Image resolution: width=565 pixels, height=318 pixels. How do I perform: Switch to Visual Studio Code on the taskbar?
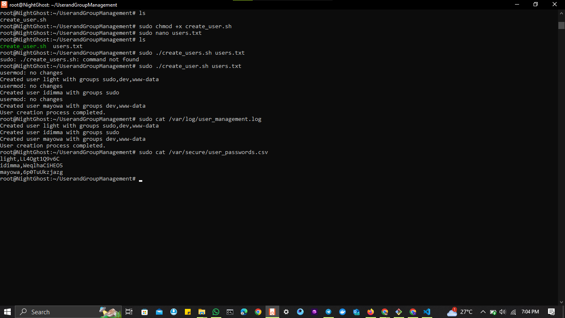(x=427, y=312)
